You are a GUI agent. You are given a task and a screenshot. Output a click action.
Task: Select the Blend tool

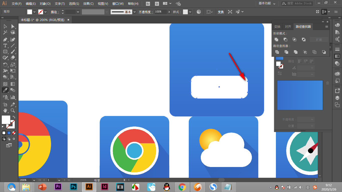click(x=13, y=90)
